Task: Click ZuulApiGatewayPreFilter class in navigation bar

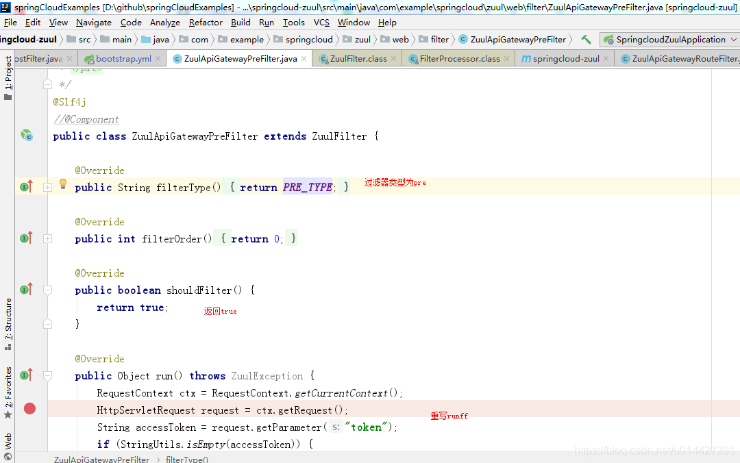Action: point(513,40)
